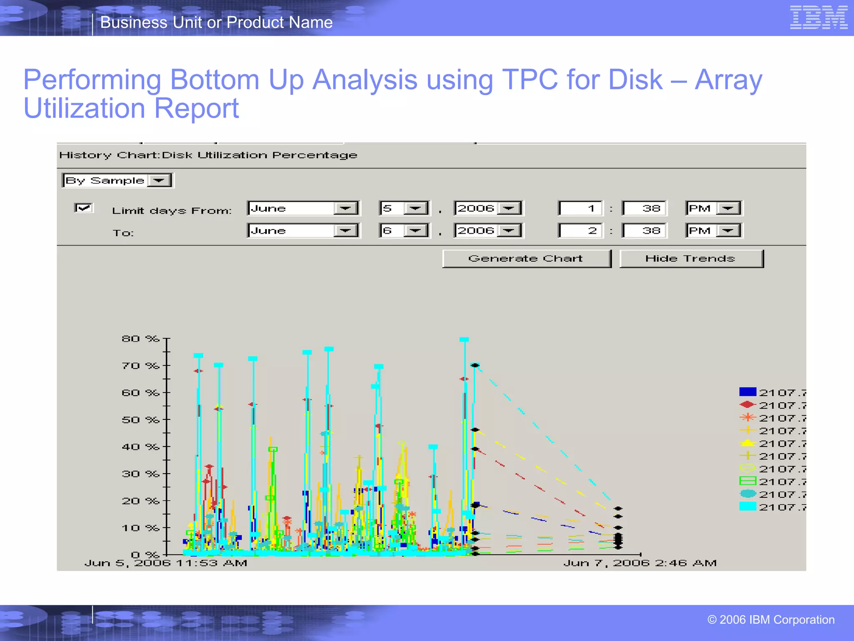This screenshot has width=854, height=641.
Task: Uncheck the Limit days checkbox
Action: click(84, 208)
